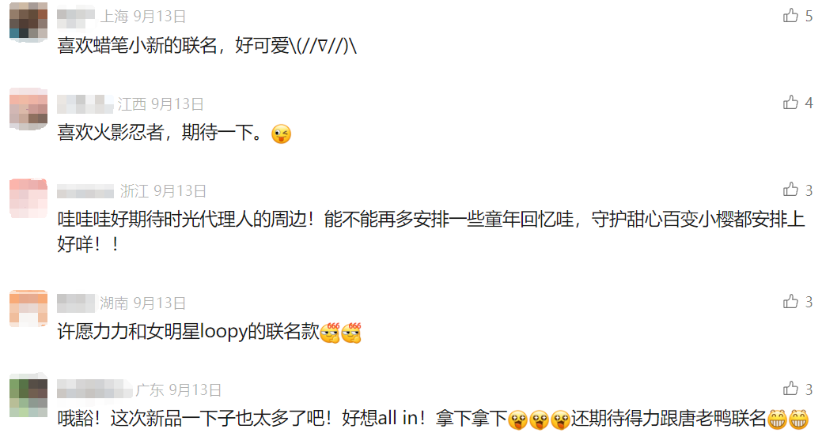This screenshot has width=822, height=444.
Task: Like the loopy comment from 湖南
Action: [x=790, y=302]
